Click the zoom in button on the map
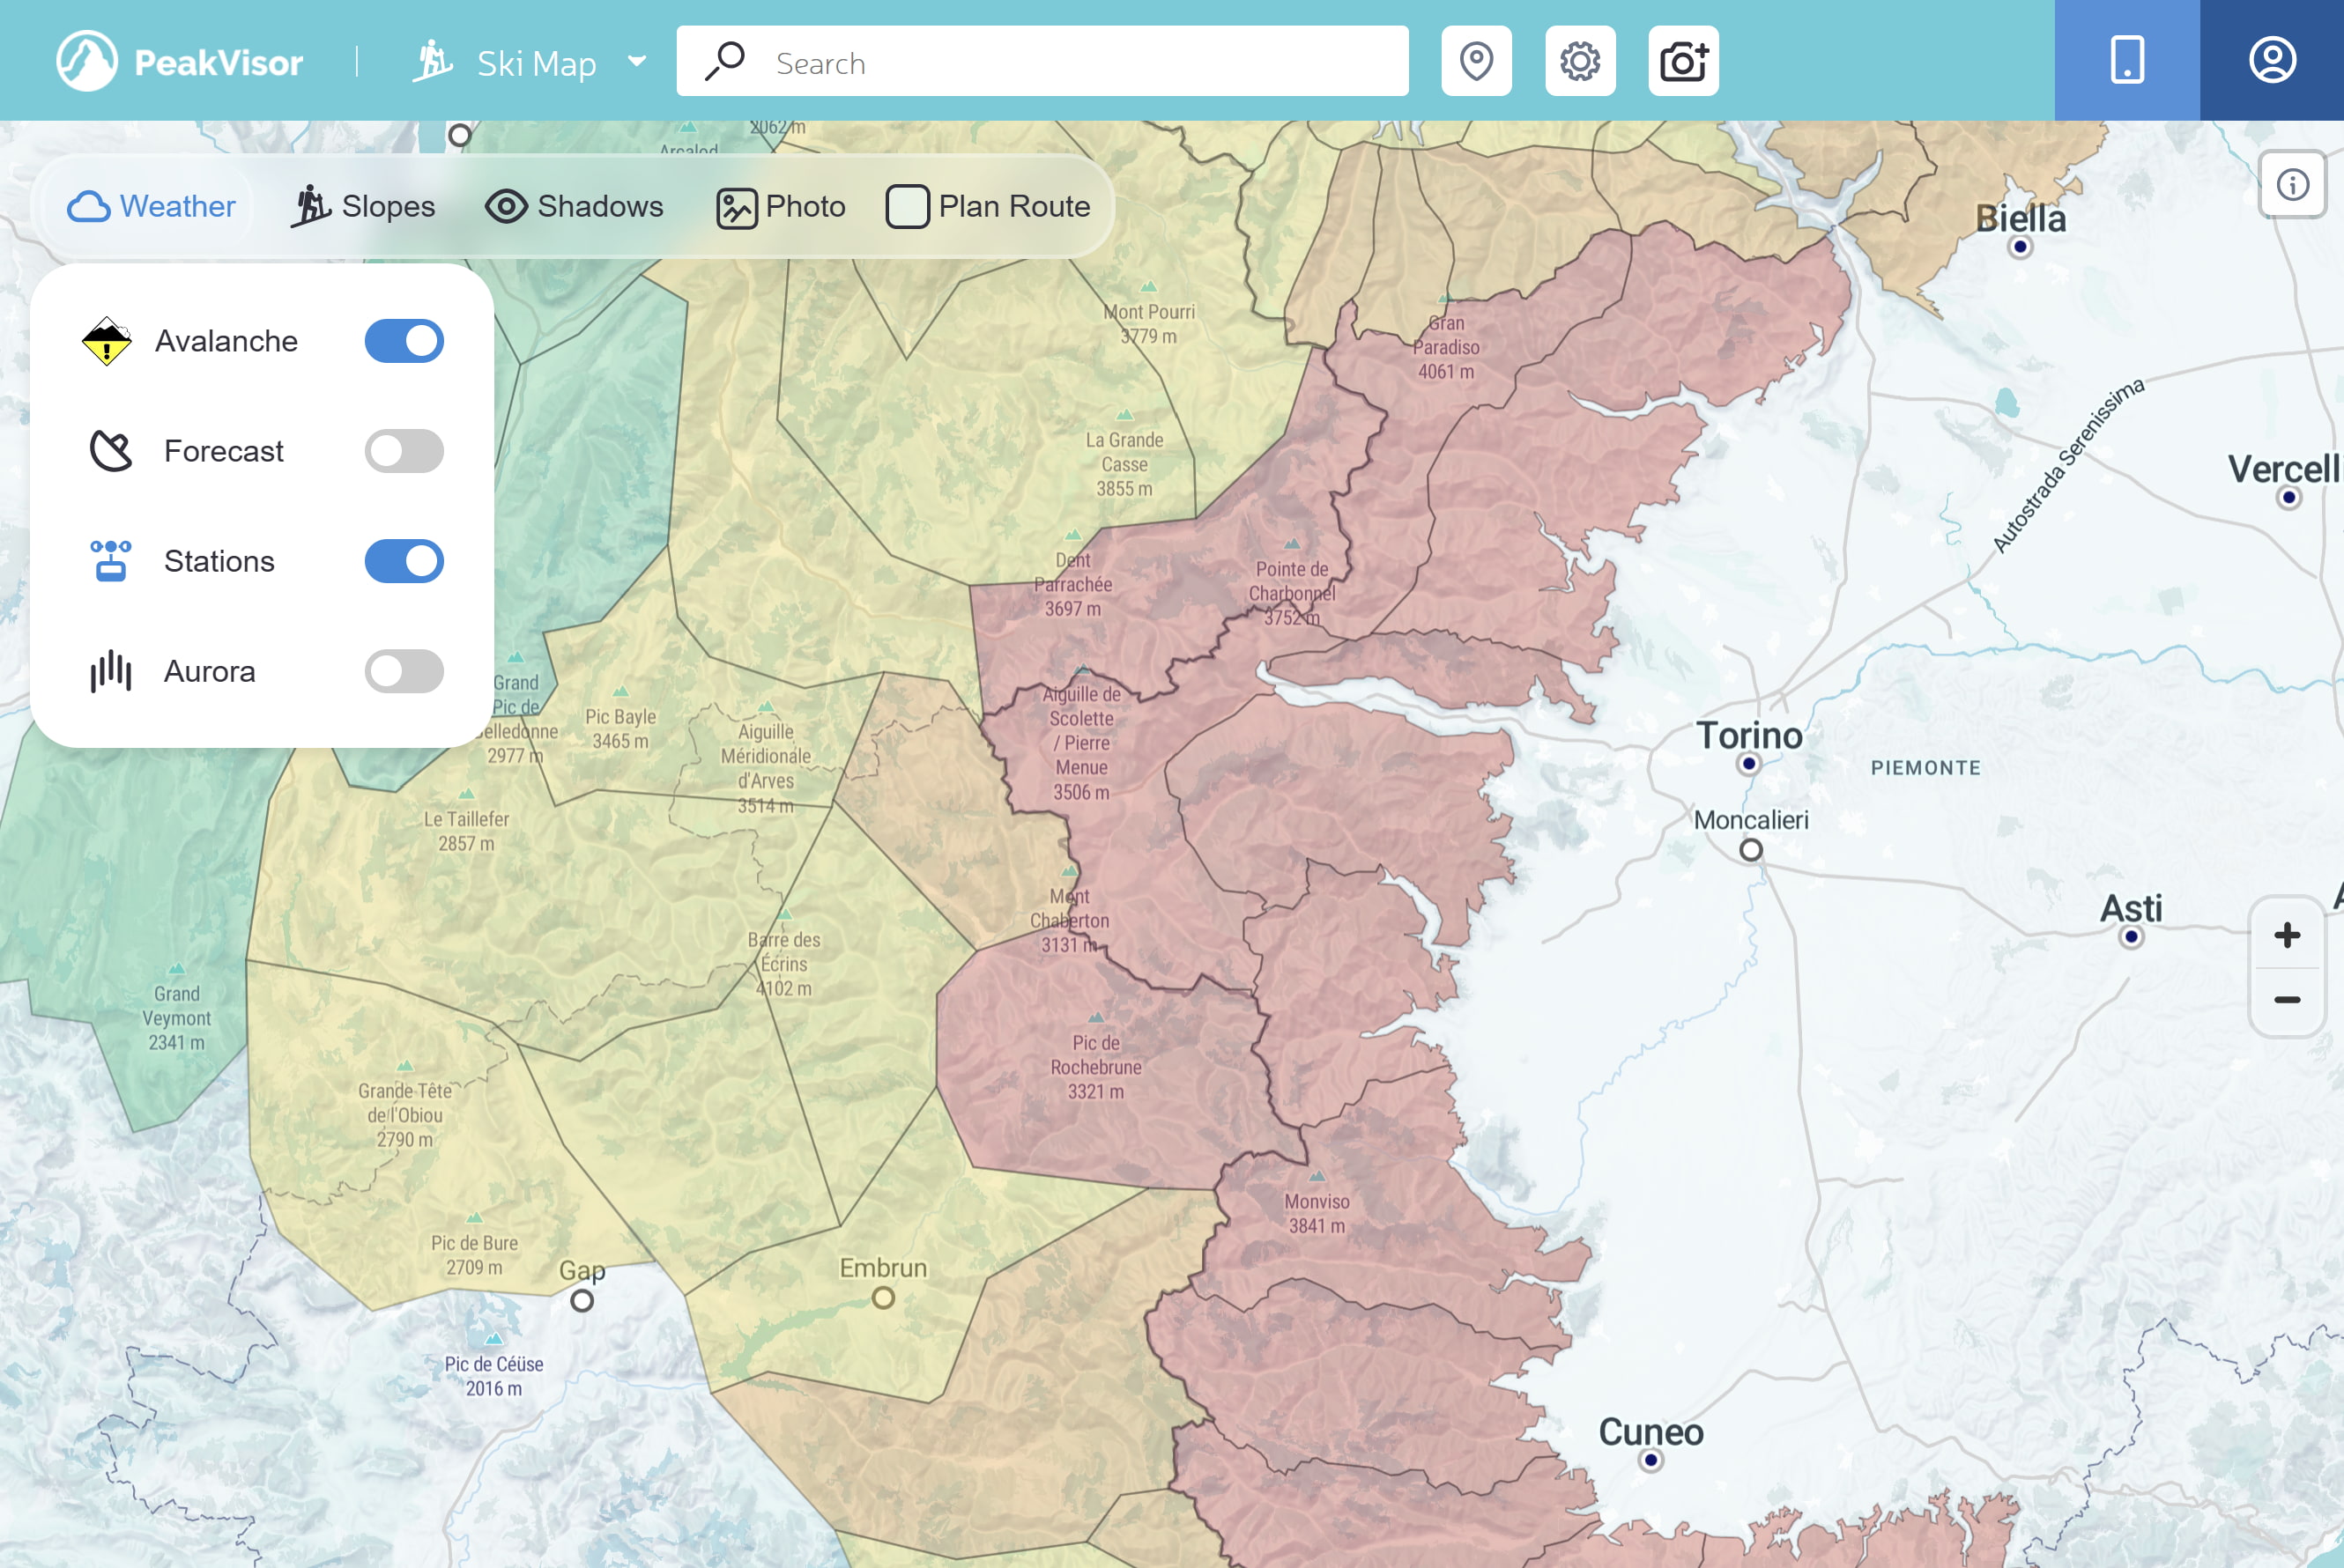 (x=2287, y=936)
